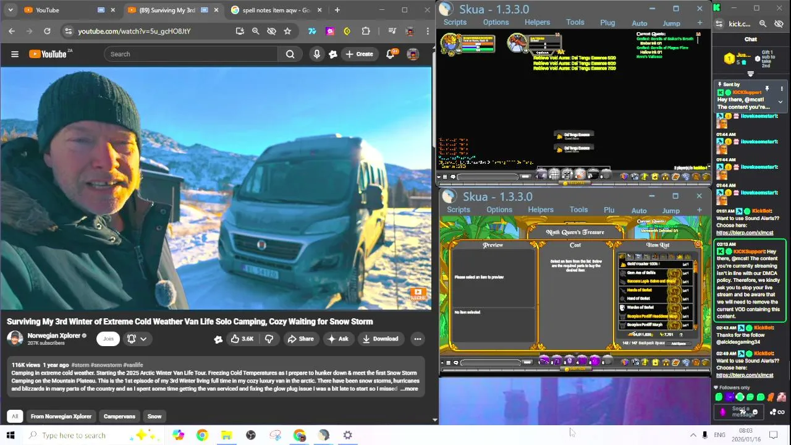Screen dimensions: 791x445
Task: Click the plus button in bottom Skua menu bar
Action: pos(700,210)
